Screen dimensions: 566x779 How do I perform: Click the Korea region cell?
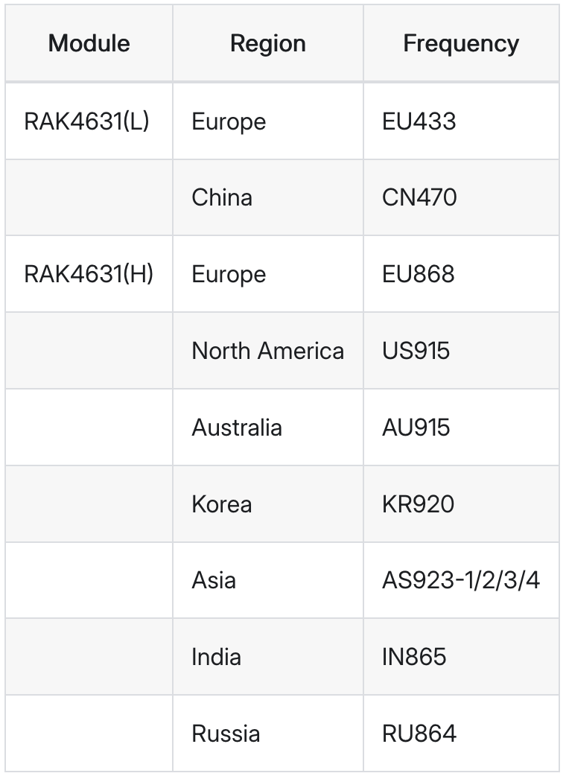222,504
